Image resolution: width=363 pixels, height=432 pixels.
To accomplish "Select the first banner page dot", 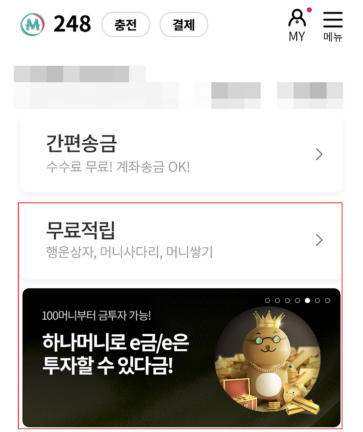I will pos(267,300).
